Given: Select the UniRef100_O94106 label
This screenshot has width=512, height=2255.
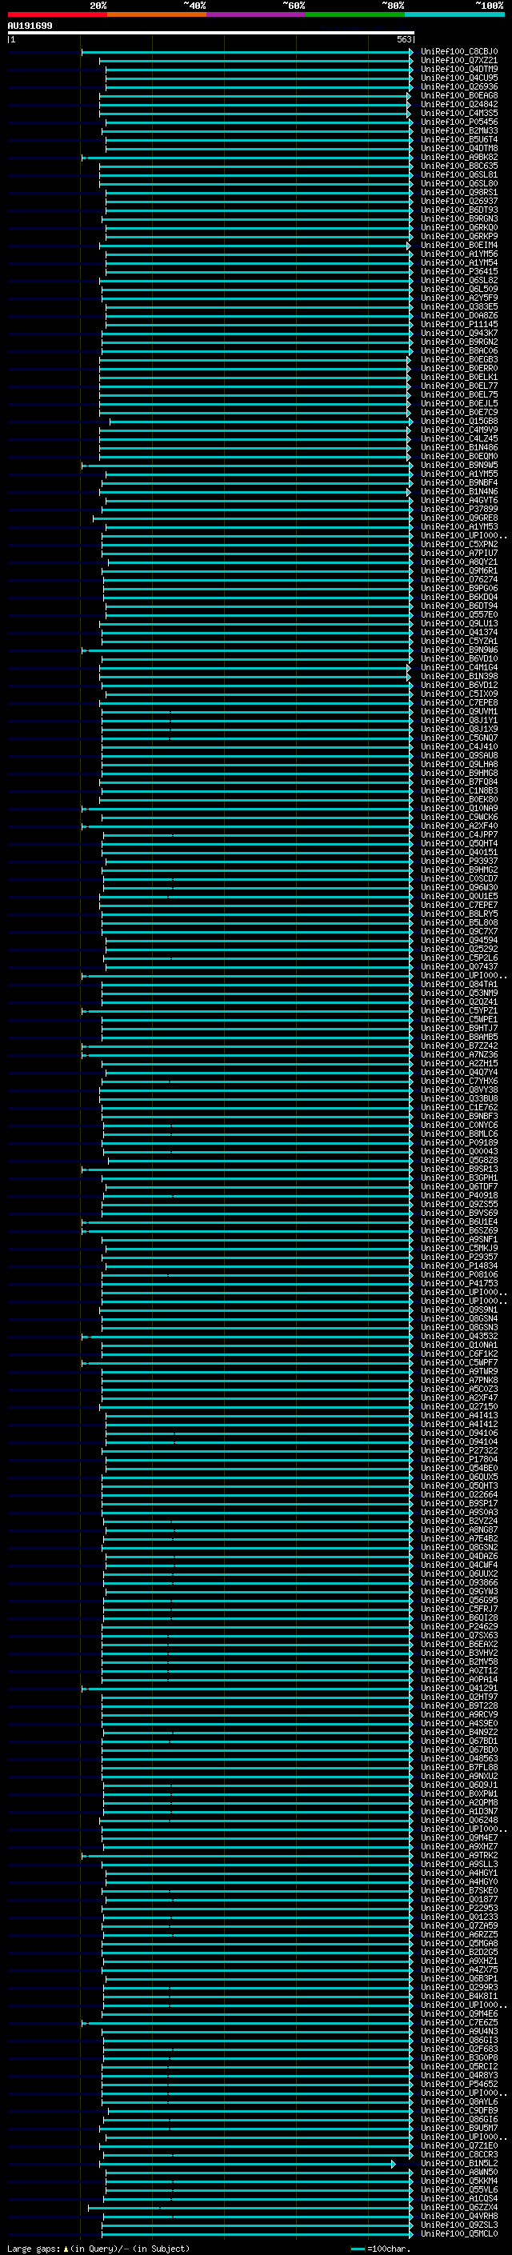Looking at the screenshot, I should [x=459, y=1433].
